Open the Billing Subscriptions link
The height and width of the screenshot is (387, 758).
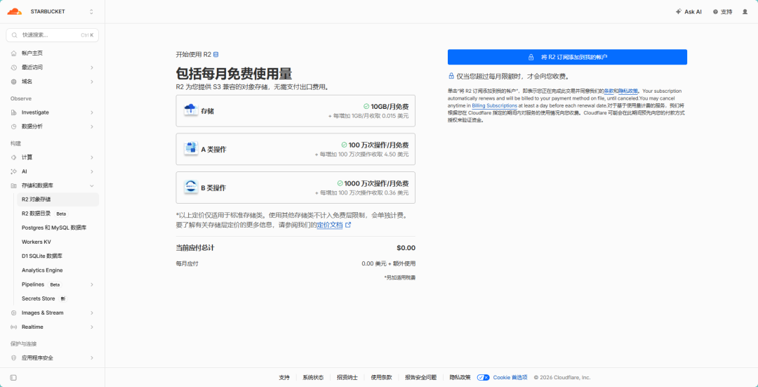pyautogui.click(x=495, y=105)
